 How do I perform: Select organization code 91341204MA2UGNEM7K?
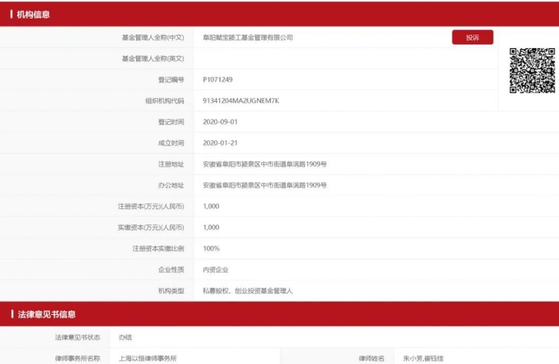(241, 100)
